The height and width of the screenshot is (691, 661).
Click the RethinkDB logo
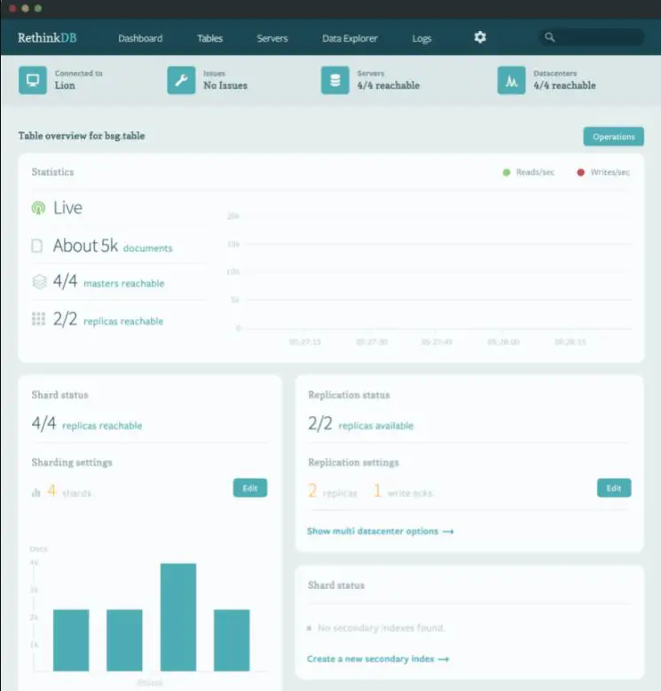pyautogui.click(x=47, y=38)
